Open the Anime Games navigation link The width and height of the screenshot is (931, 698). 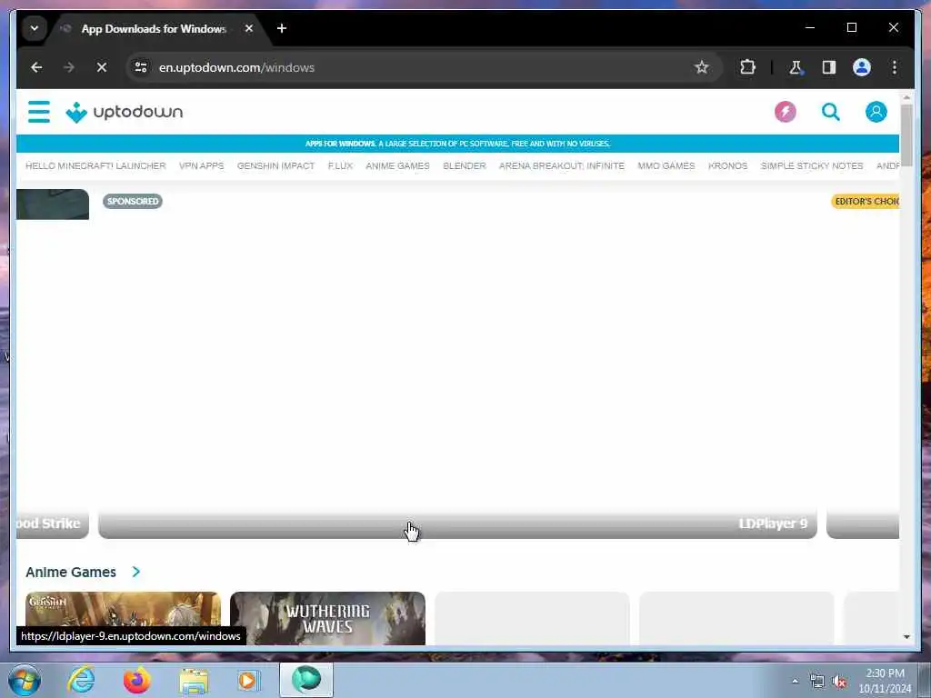coord(397,166)
